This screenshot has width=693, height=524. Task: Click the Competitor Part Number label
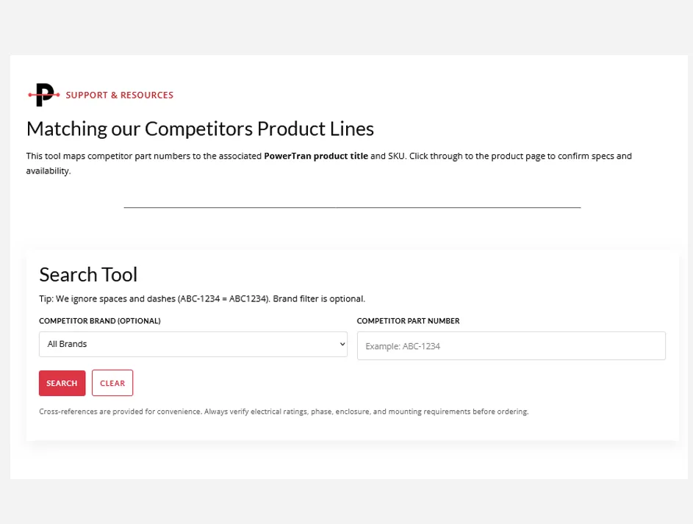(x=408, y=321)
